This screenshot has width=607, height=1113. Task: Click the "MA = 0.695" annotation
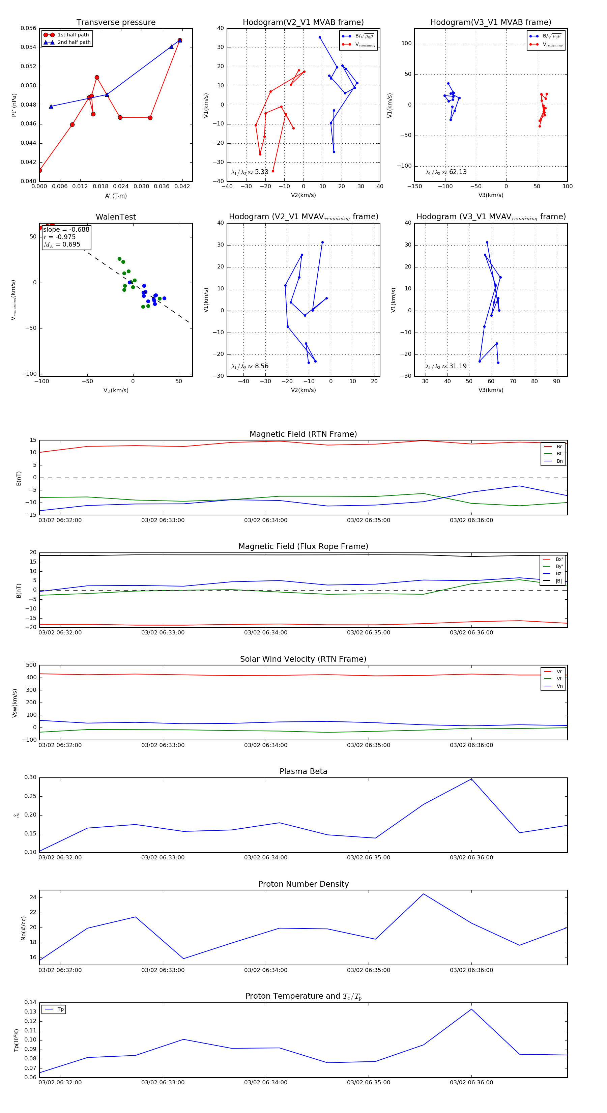pyautogui.click(x=62, y=245)
